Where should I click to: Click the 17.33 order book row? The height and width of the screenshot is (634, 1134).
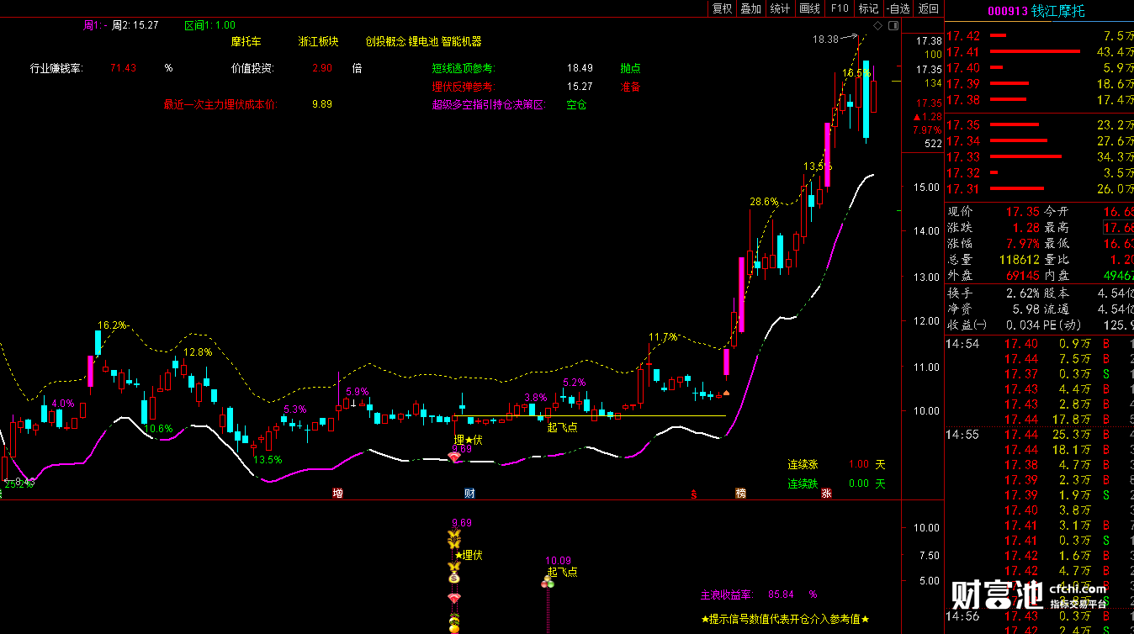coord(1039,156)
